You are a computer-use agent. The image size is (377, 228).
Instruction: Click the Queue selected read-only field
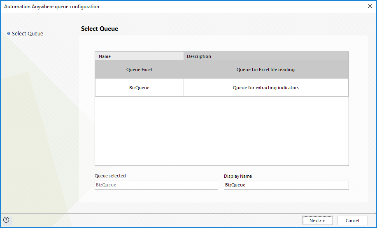click(x=156, y=185)
